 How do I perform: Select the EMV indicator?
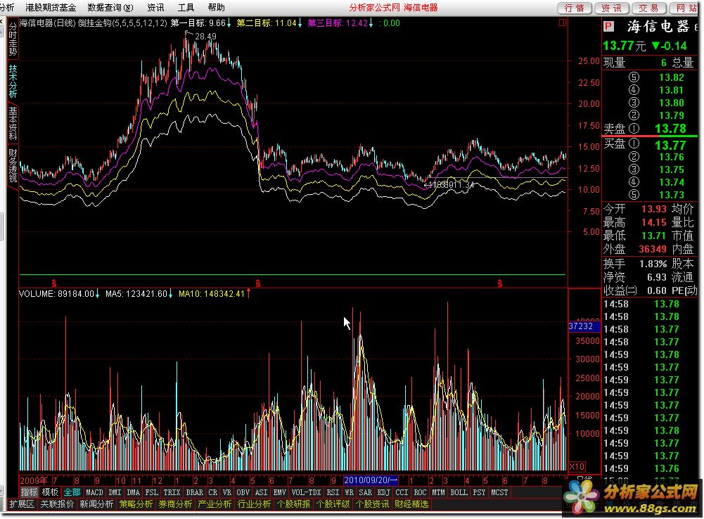click(x=280, y=492)
